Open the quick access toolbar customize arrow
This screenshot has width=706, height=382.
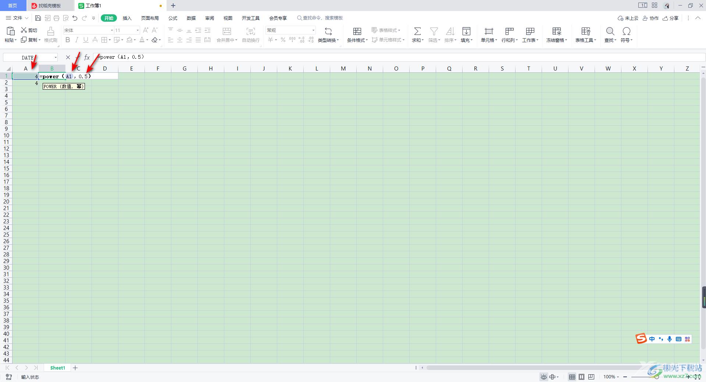(x=93, y=18)
